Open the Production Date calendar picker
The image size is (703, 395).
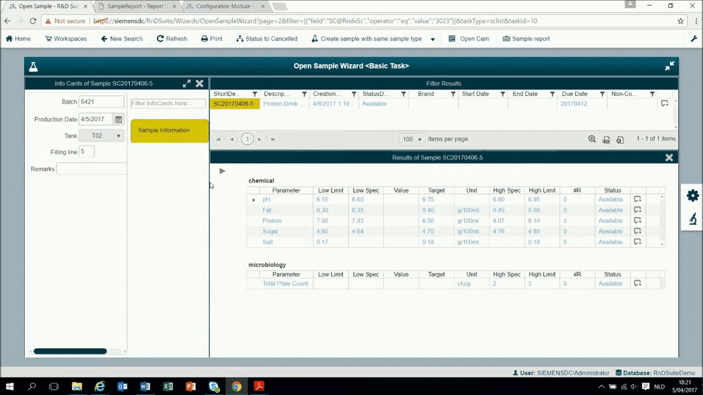pos(118,119)
